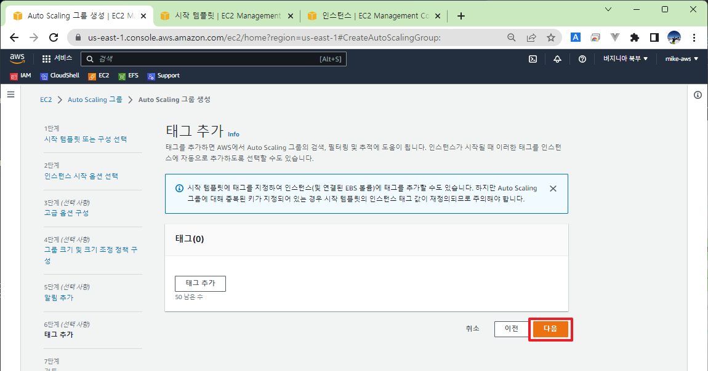Open the services grid menu
This screenshot has height=371, width=708.
pyautogui.click(x=46, y=59)
